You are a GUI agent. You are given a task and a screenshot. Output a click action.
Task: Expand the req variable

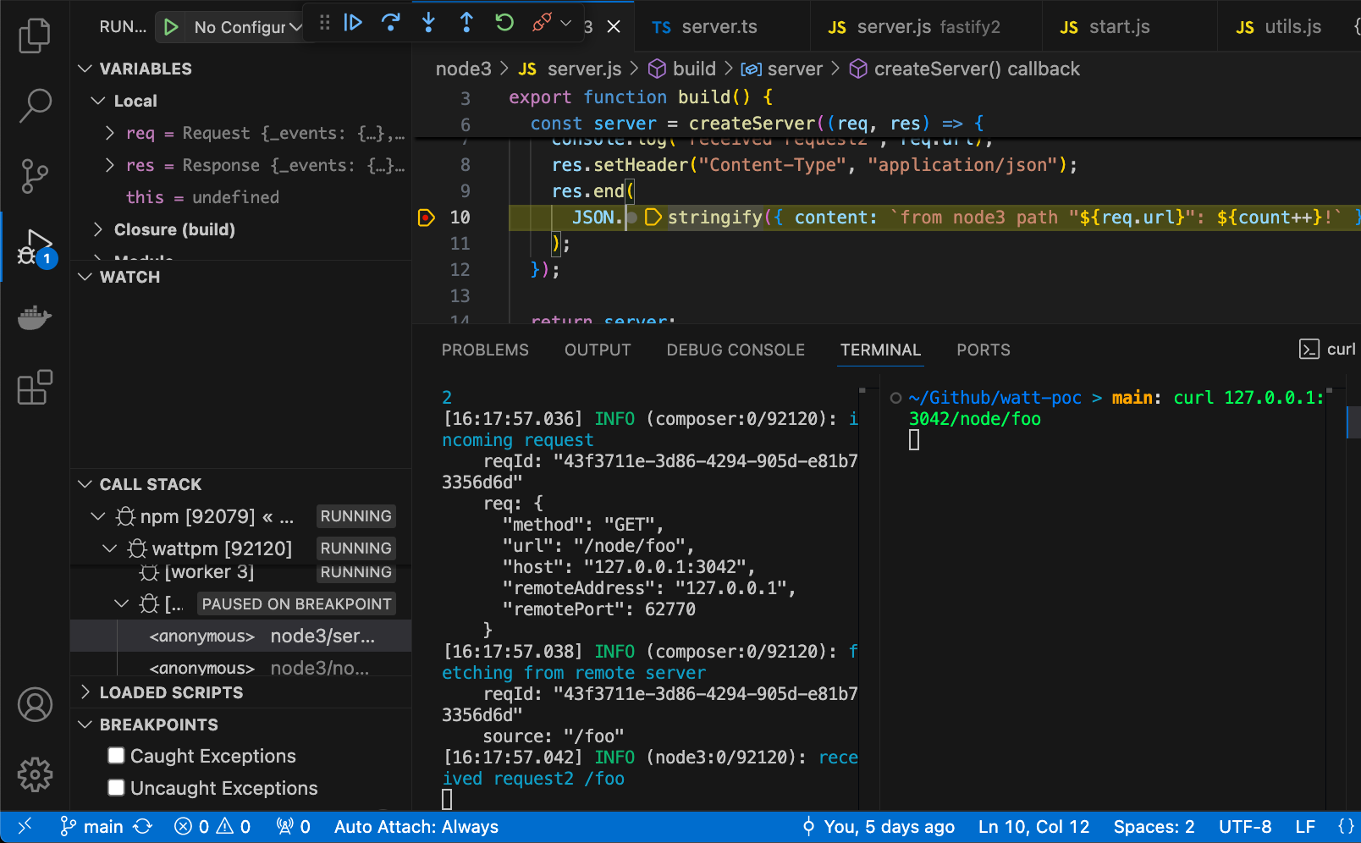pos(110,133)
